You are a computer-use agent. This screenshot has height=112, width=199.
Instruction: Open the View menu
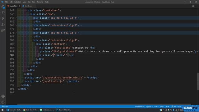click(25, 2)
